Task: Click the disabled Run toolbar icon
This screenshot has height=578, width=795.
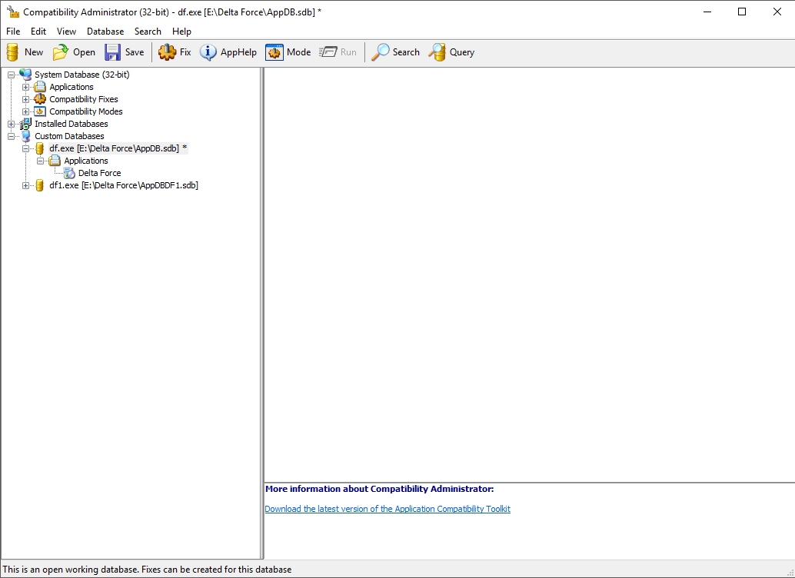Action: [x=328, y=52]
